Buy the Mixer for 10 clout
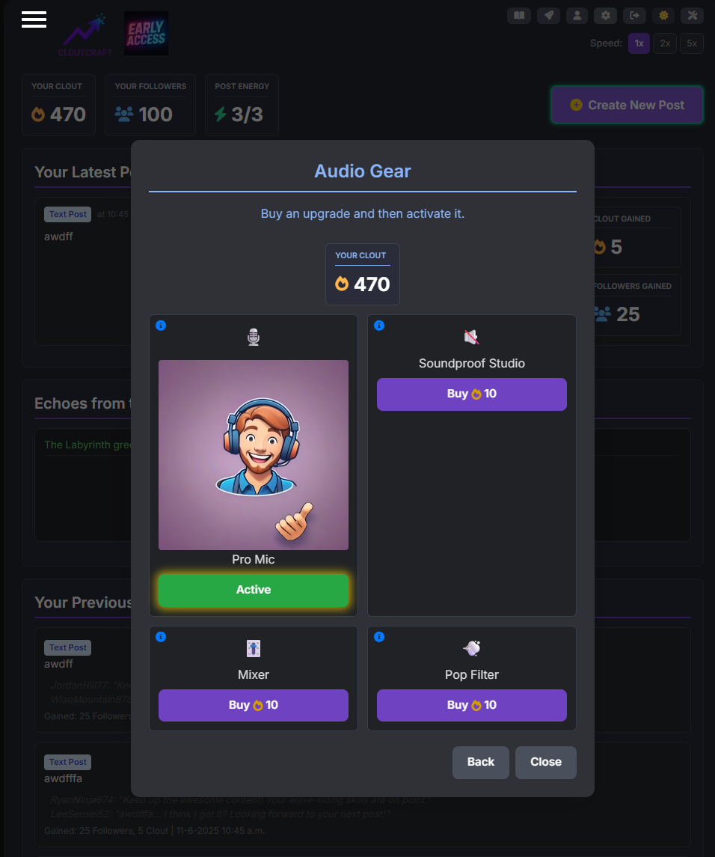 [254, 705]
